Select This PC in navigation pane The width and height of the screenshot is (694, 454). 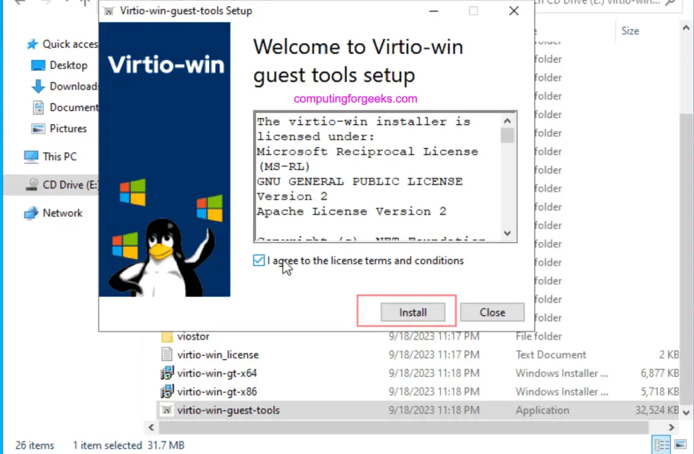pyautogui.click(x=60, y=157)
